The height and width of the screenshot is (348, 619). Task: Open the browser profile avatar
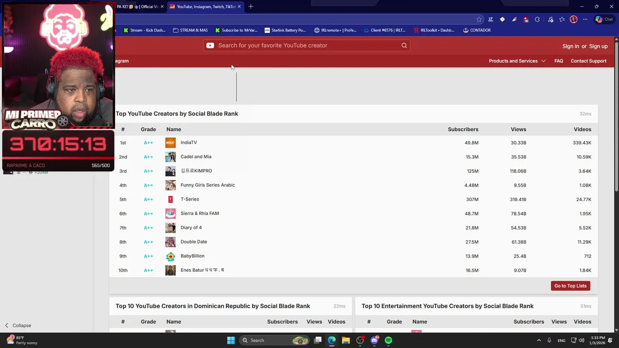tap(574, 19)
